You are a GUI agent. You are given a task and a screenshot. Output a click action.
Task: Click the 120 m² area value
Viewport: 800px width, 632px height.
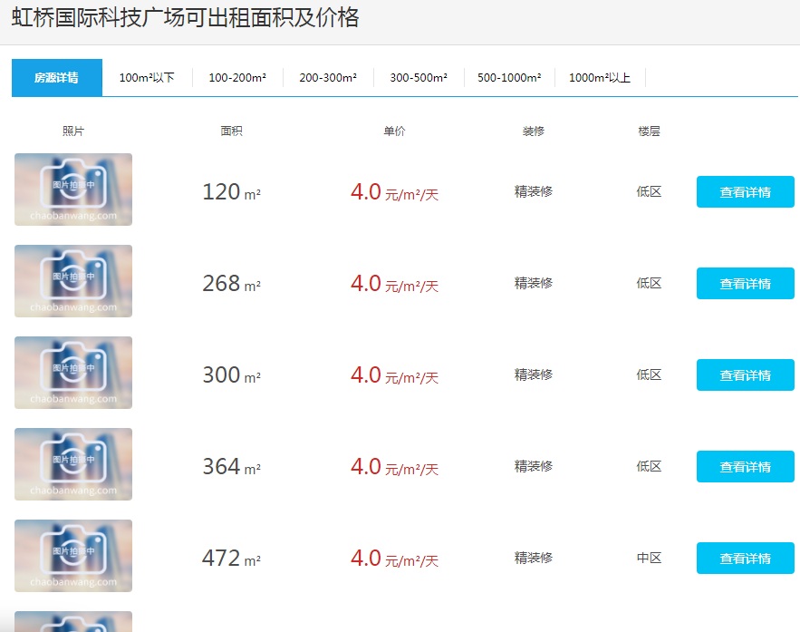[x=232, y=192]
